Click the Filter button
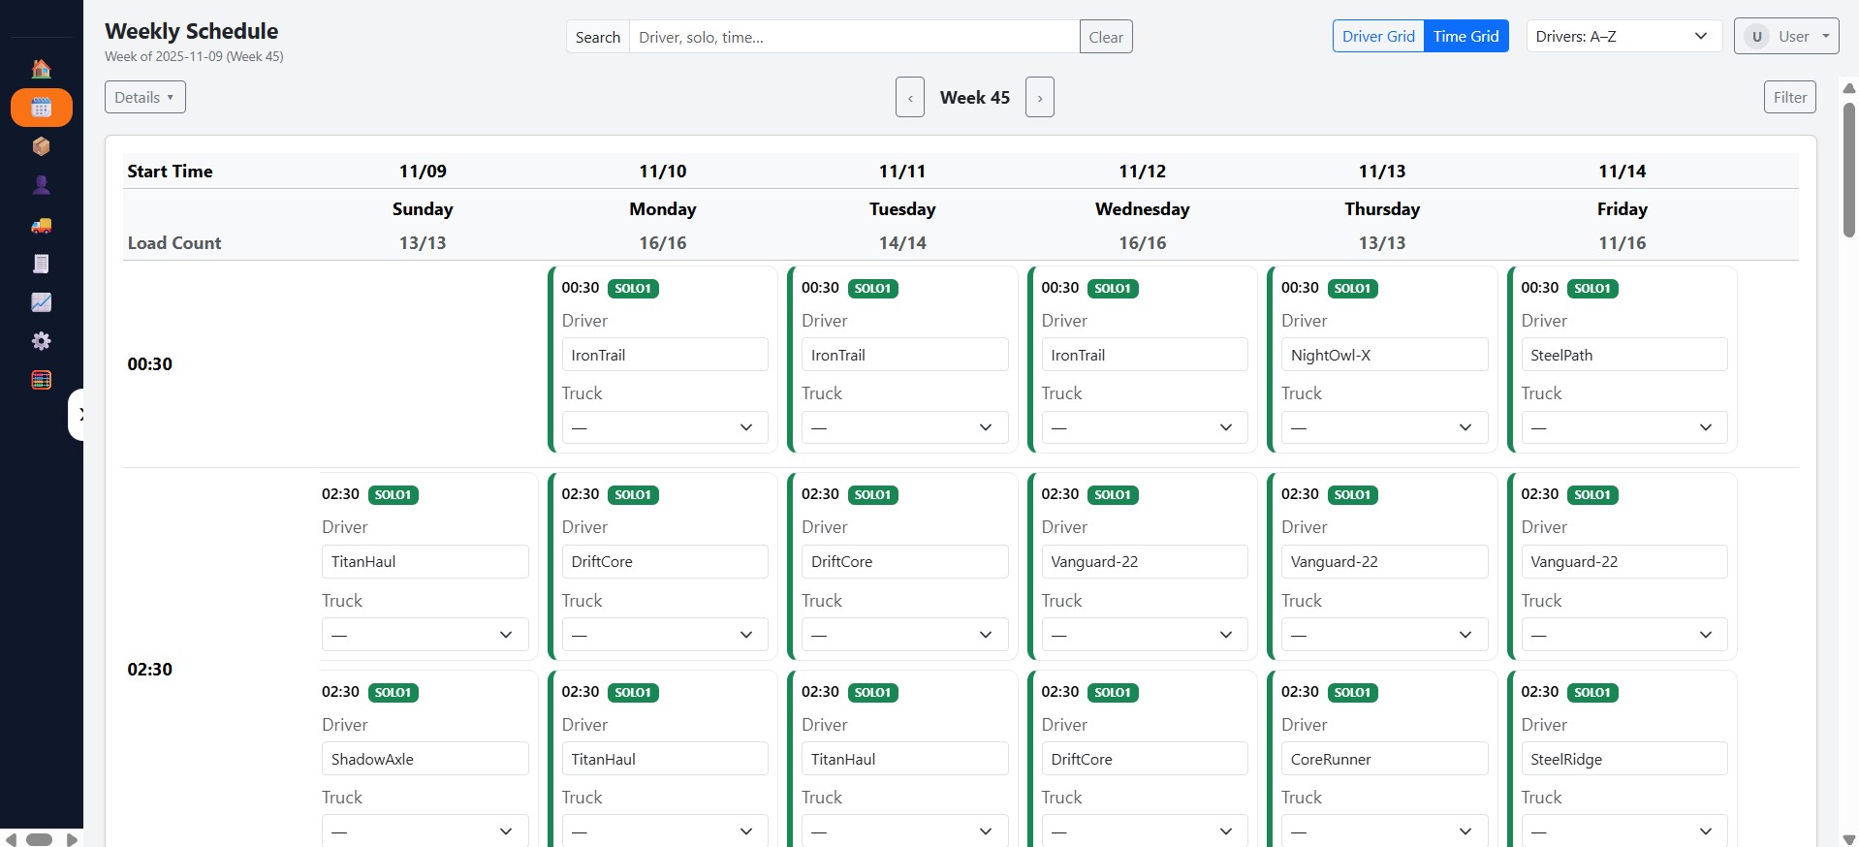Image resolution: width=1859 pixels, height=847 pixels. [1789, 97]
